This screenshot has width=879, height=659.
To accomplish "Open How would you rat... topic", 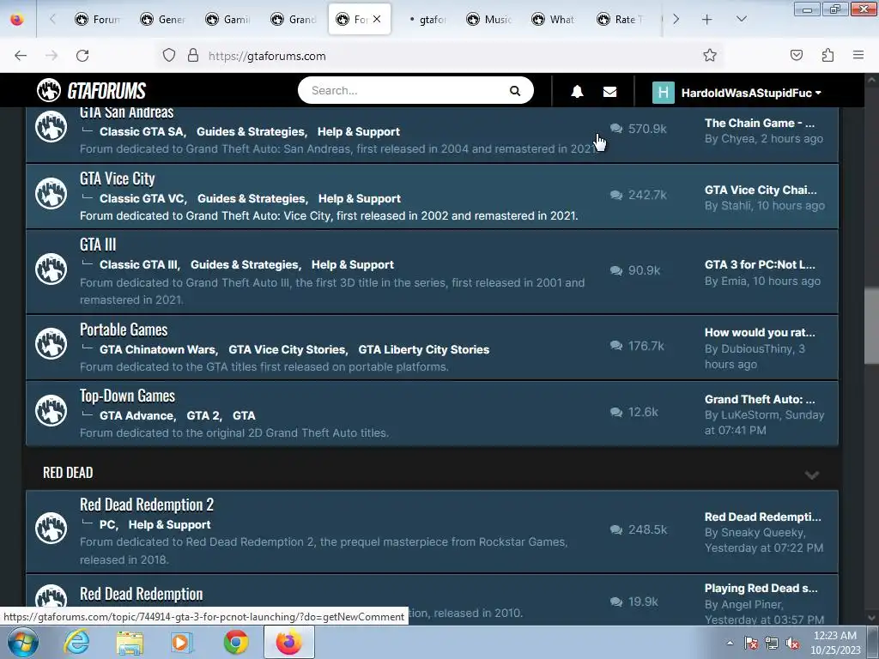I will (x=760, y=332).
